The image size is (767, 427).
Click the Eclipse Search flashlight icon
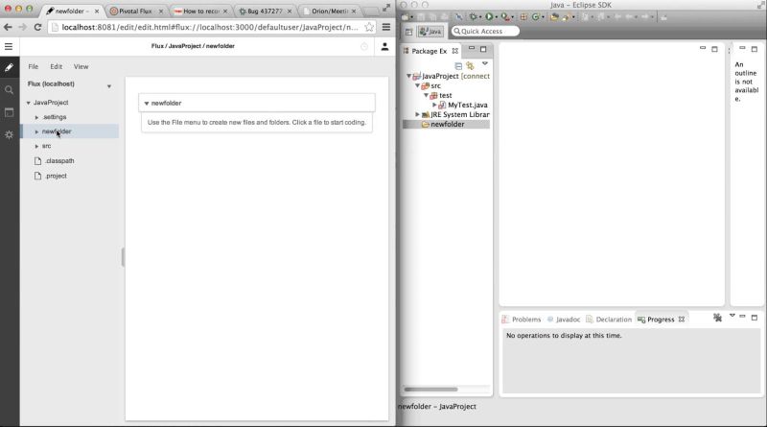pyautogui.click(x=566, y=17)
